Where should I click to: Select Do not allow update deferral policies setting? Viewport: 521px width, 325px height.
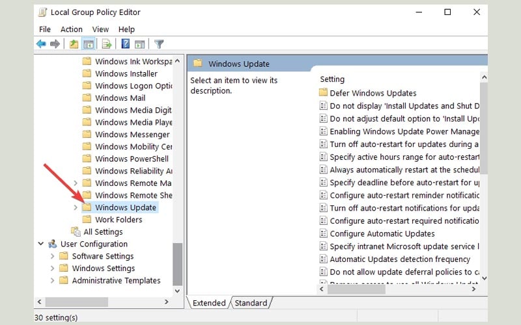404,272
